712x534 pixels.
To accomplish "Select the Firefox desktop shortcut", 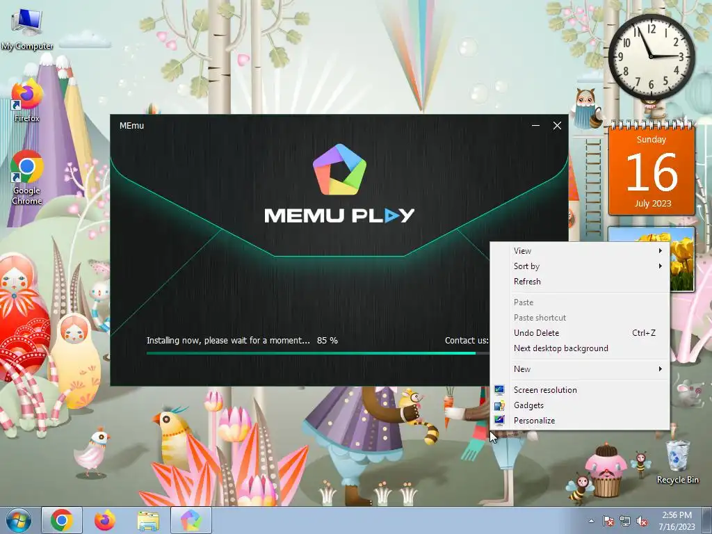I will [27, 101].
